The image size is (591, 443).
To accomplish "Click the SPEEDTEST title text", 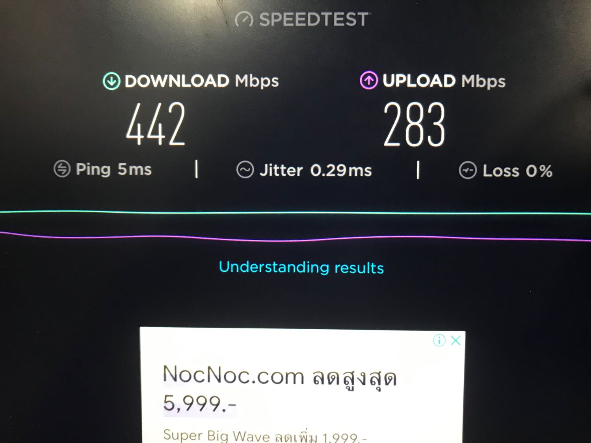I will (x=314, y=19).
